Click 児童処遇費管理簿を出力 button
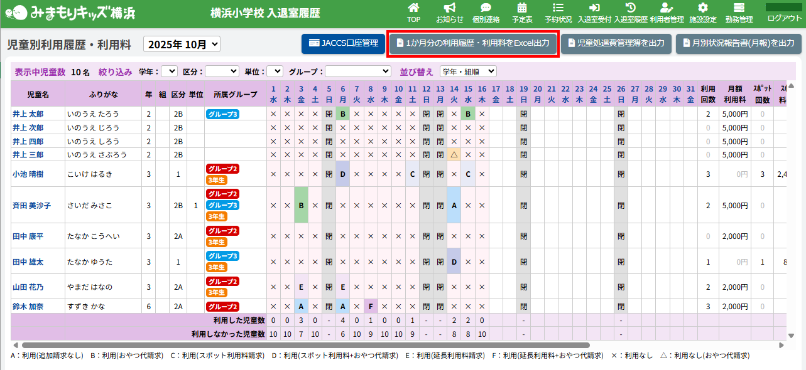 tap(616, 43)
